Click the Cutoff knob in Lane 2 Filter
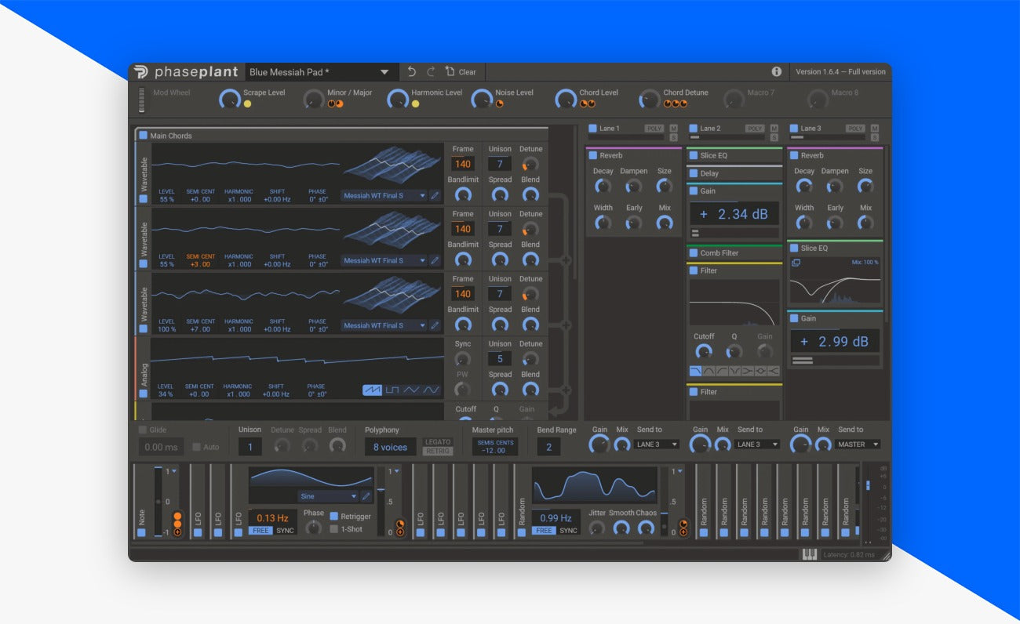The width and height of the screenshot is (1020, 624). [x=704, y=351]
